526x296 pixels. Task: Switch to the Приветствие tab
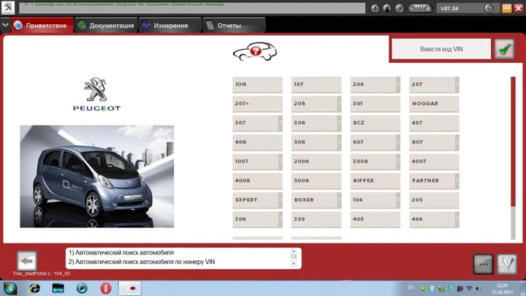click(42, 25)
